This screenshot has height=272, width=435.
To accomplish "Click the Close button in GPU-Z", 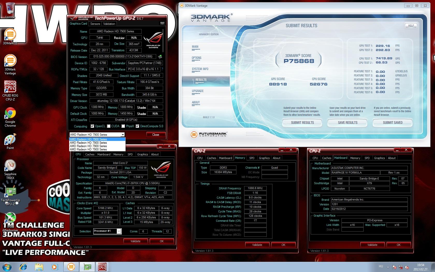I will 156,135.
